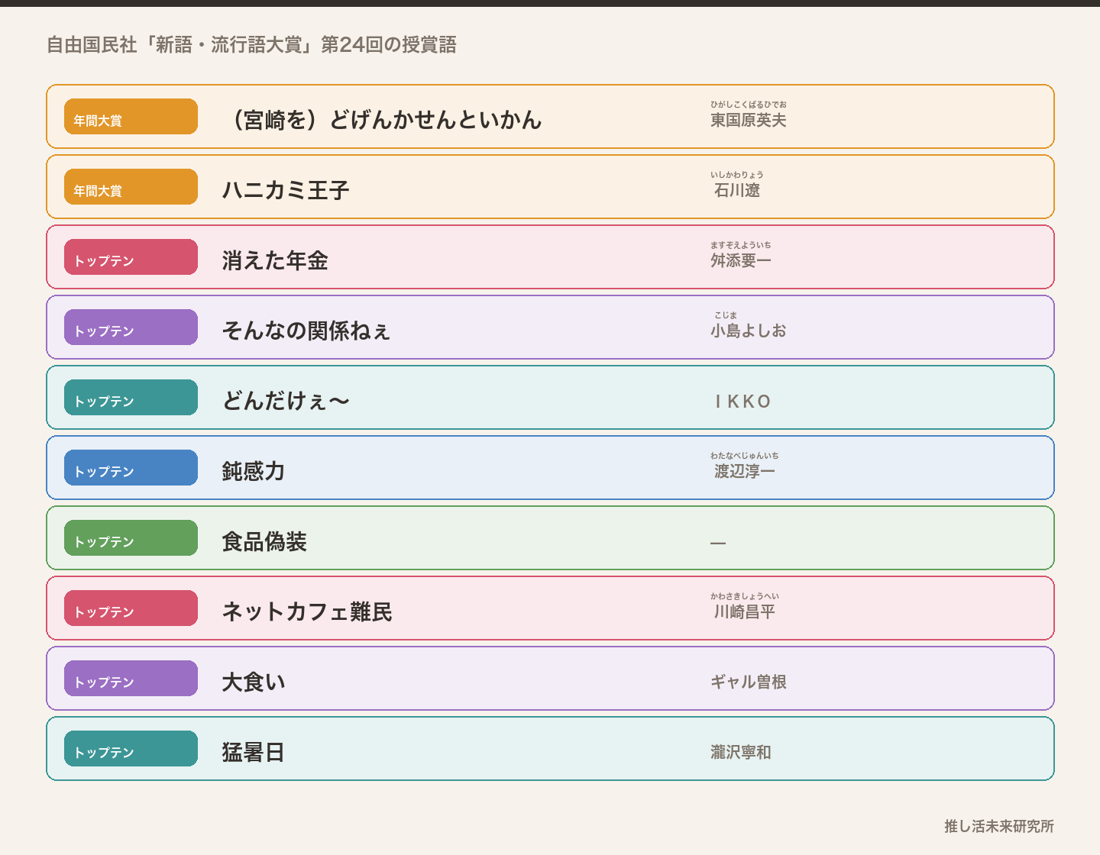Screen dimensions: 1100x855
Task: Click the name 東国原英夫
Action: (x=749, y=120)
